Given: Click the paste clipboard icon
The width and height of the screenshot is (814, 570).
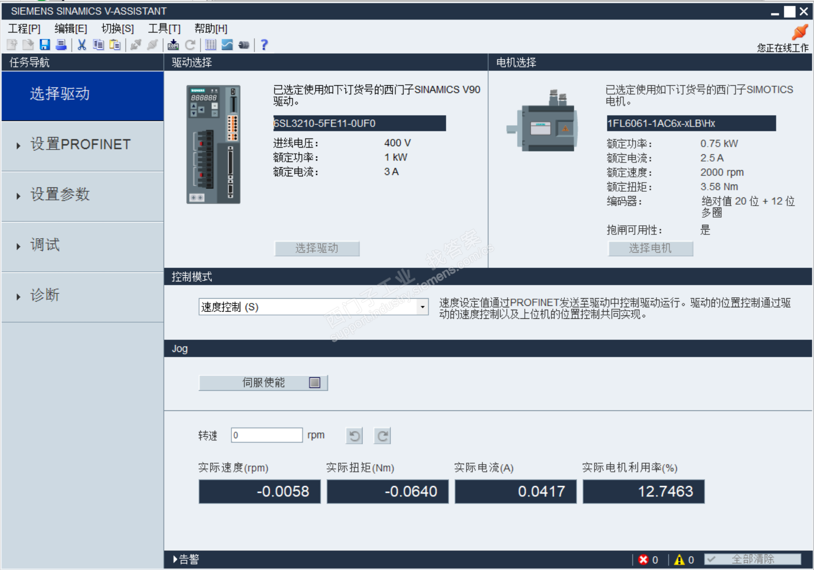Looking at the screenshot, I should coord(115,45).
